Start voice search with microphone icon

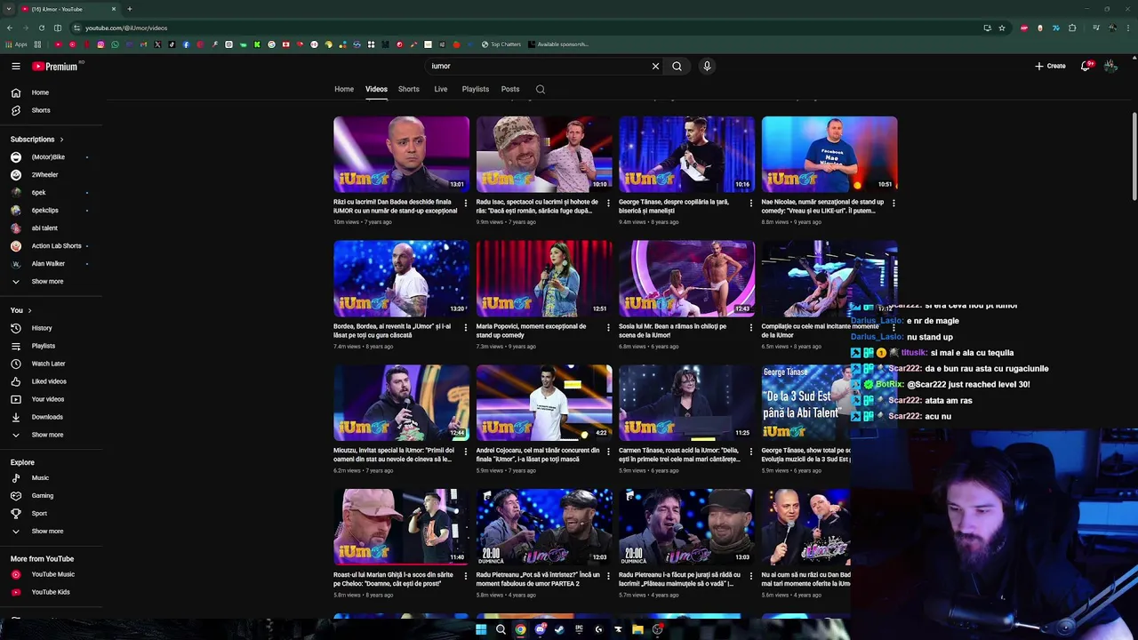(x=707, y=66)
